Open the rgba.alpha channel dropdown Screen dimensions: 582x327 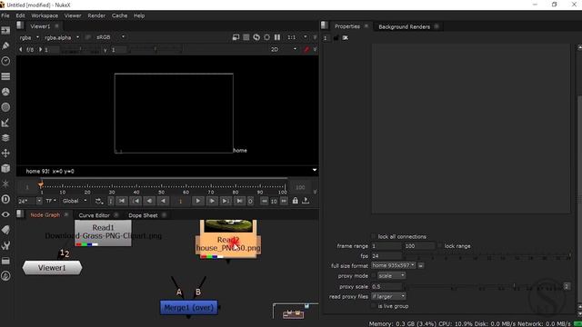pos(62,37)
